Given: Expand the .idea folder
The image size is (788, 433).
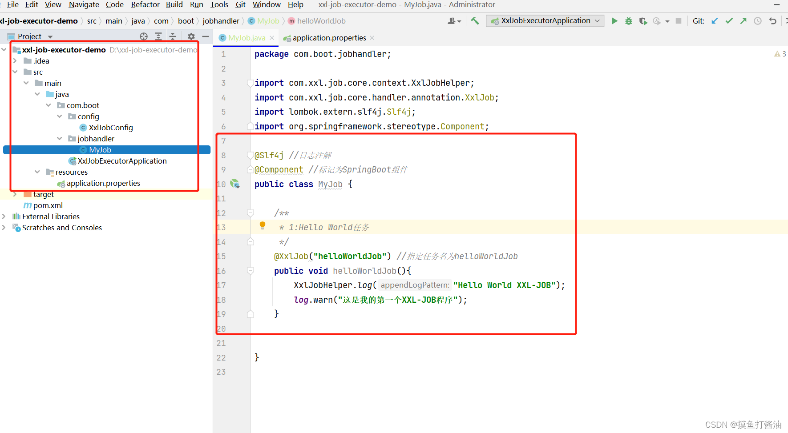Looking at the screenshot, I should (15, 61).
